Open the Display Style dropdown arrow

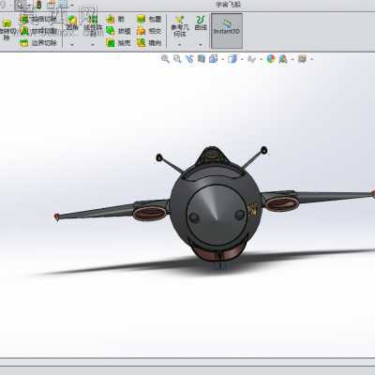tap(242, 59)
